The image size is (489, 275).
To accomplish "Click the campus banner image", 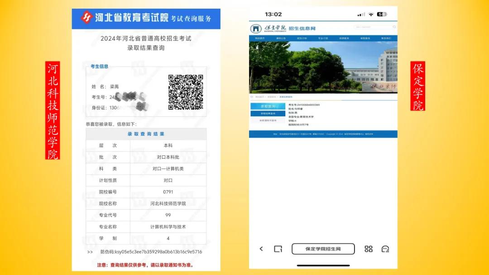I will pyautogui.click(x=323, y=68).
